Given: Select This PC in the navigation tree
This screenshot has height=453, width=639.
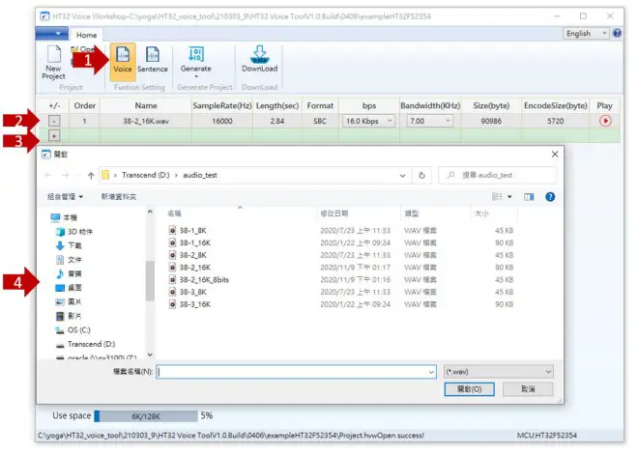Looking at the screenshot, I should pos(64,217).
